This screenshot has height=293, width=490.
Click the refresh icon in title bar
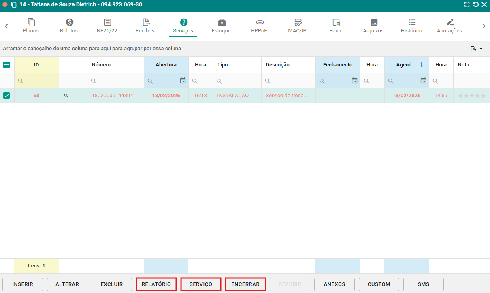[476, 5]
